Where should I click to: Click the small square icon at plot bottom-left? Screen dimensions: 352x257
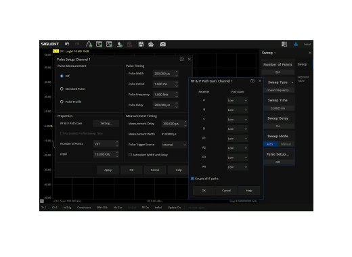tap(42, 201)
